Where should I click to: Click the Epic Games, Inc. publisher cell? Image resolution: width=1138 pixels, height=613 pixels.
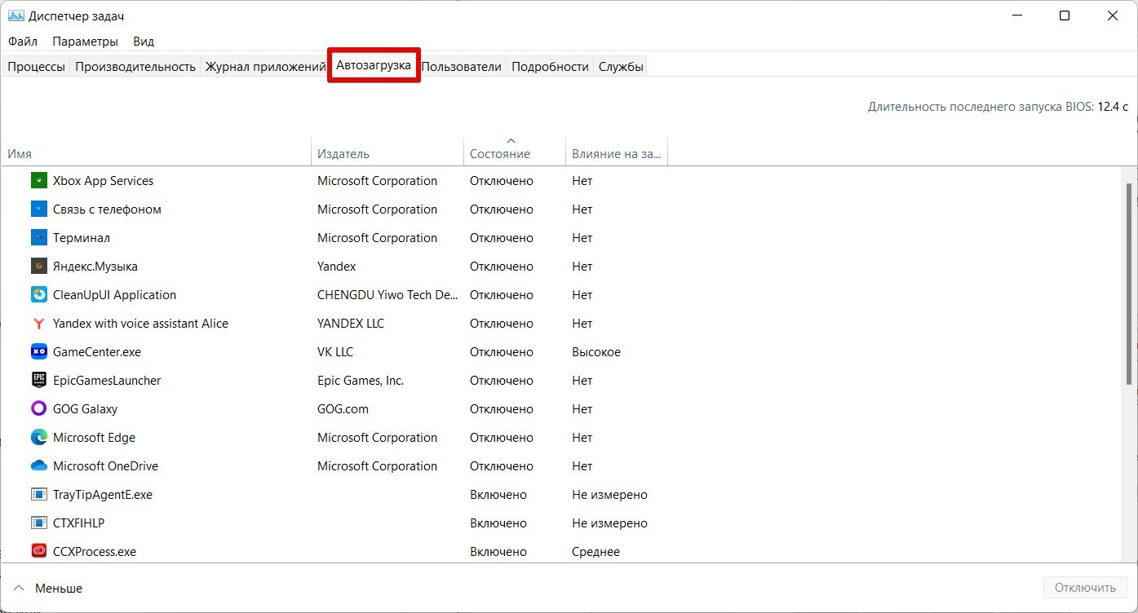(x=361, y=381)
